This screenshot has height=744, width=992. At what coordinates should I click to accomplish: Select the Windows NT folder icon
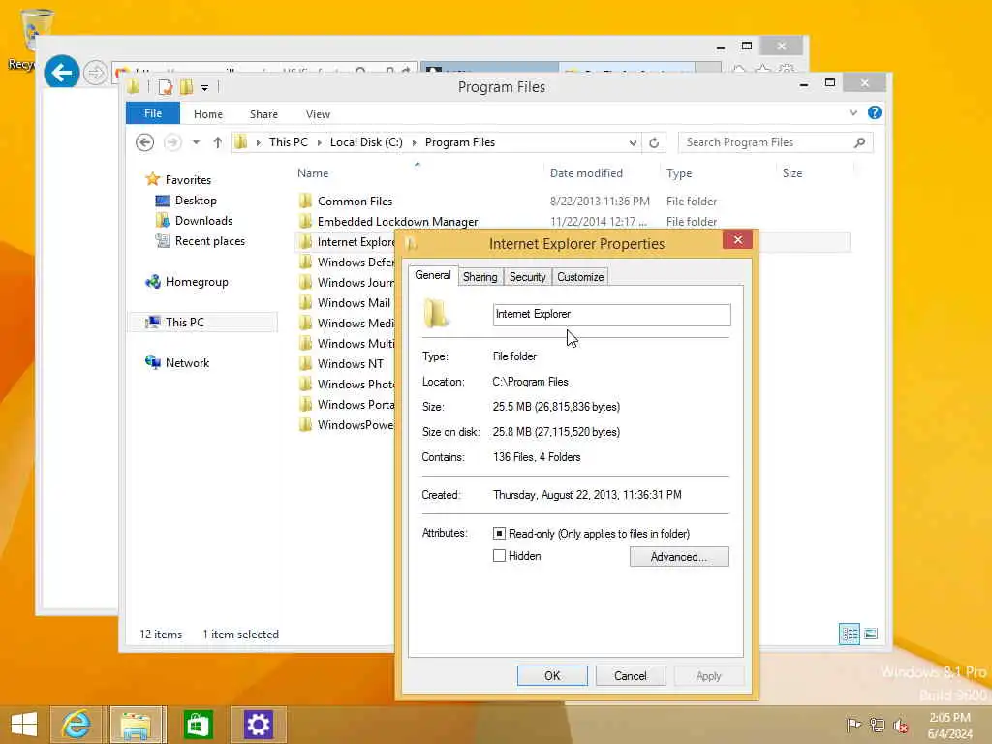tap(305, 364)
